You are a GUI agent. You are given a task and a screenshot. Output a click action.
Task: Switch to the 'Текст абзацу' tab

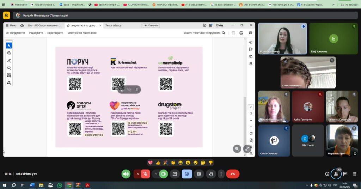point(114,25)
